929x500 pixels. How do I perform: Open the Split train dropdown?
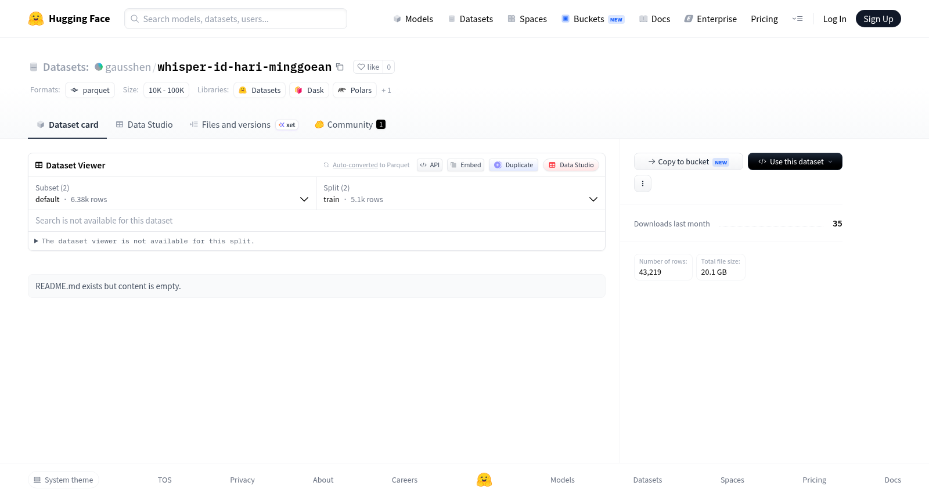460,193
